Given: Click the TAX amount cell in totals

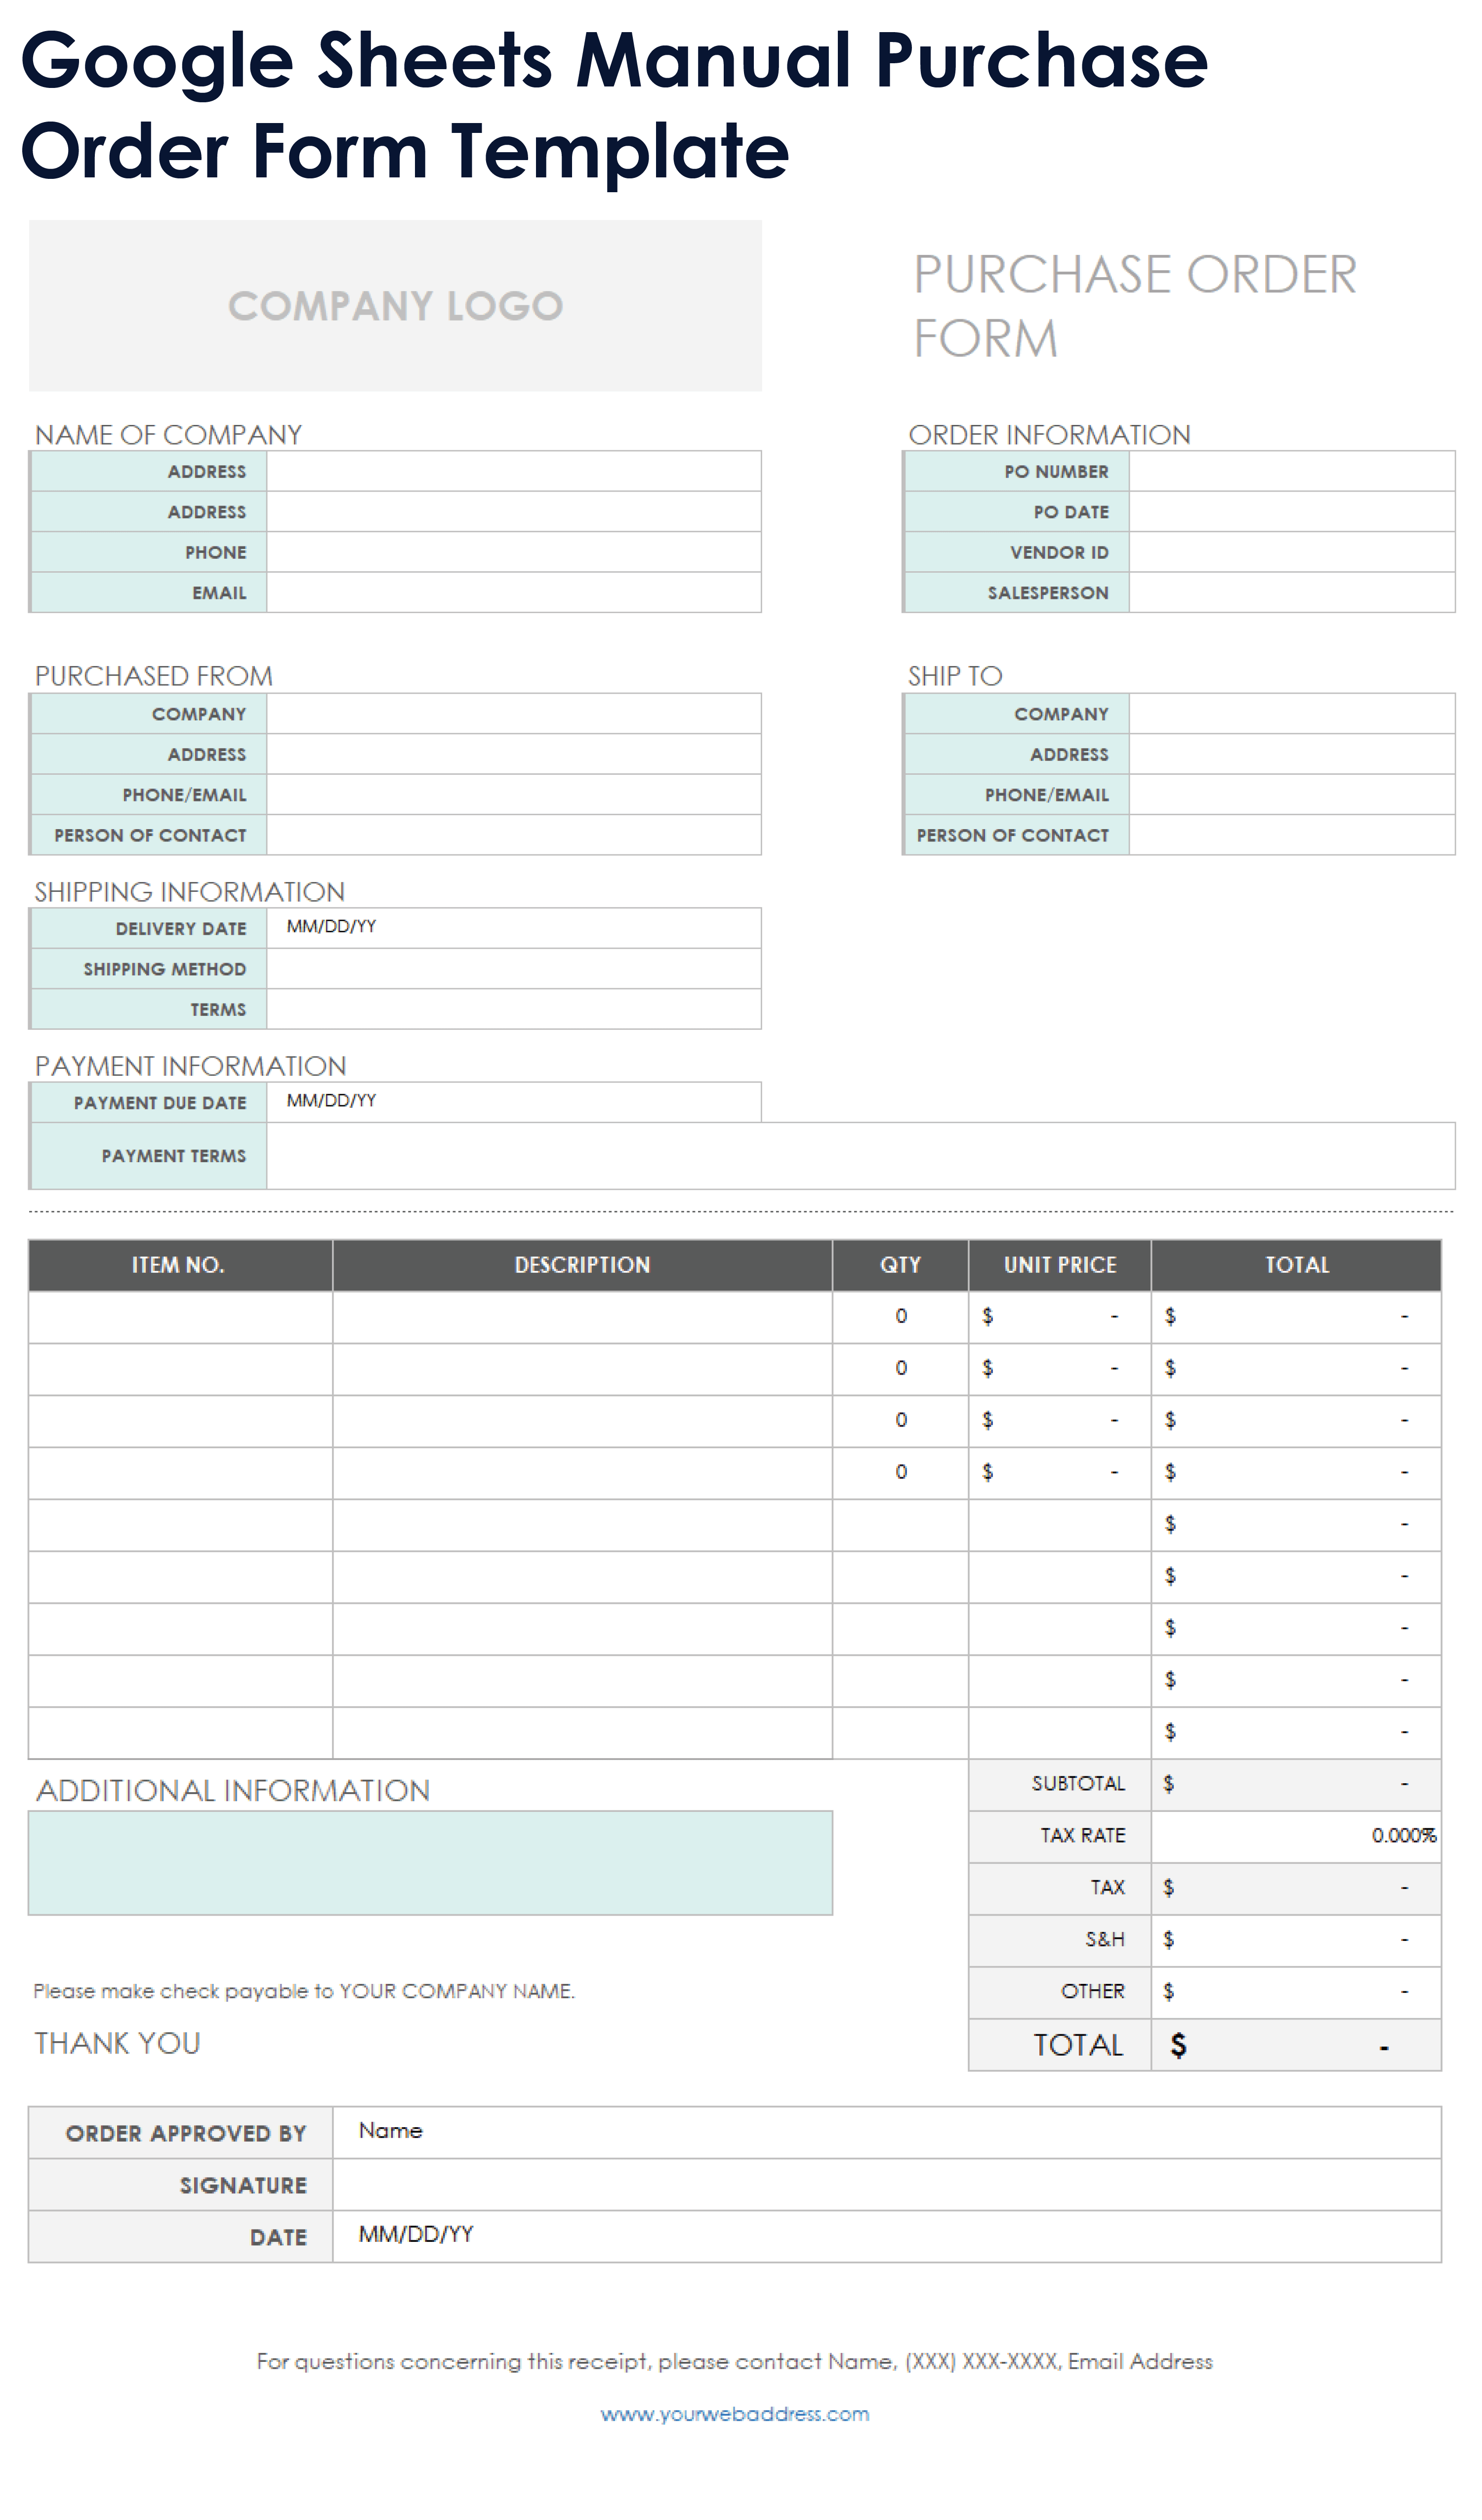Looking at the screenshot, I should click(1296, 1888).
